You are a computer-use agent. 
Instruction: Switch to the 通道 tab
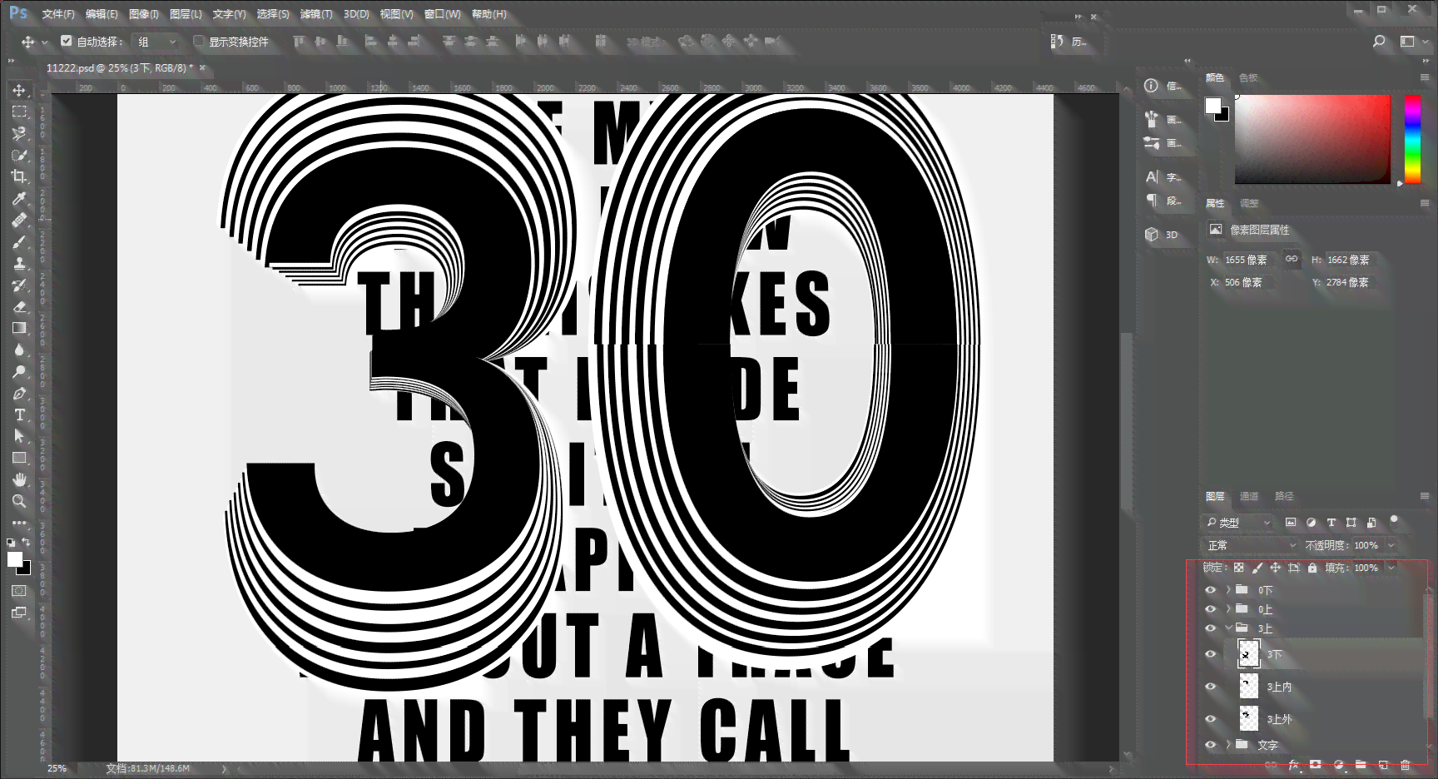click(x=1249, y=496)
